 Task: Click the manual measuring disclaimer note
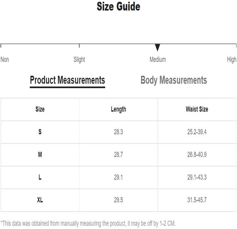point(88,223)
